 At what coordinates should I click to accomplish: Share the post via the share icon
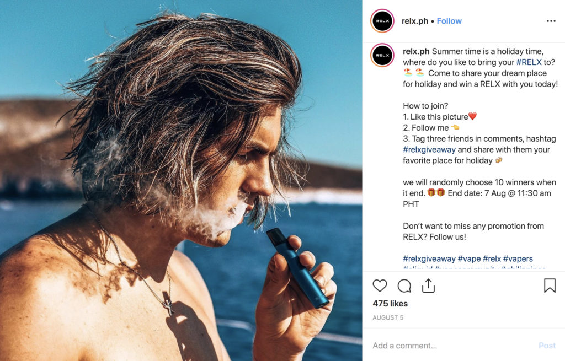[428, 286]
